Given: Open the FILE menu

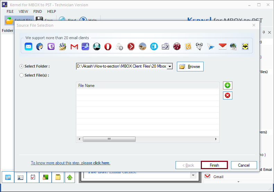Looking at the screenshot, I should 10,11.
